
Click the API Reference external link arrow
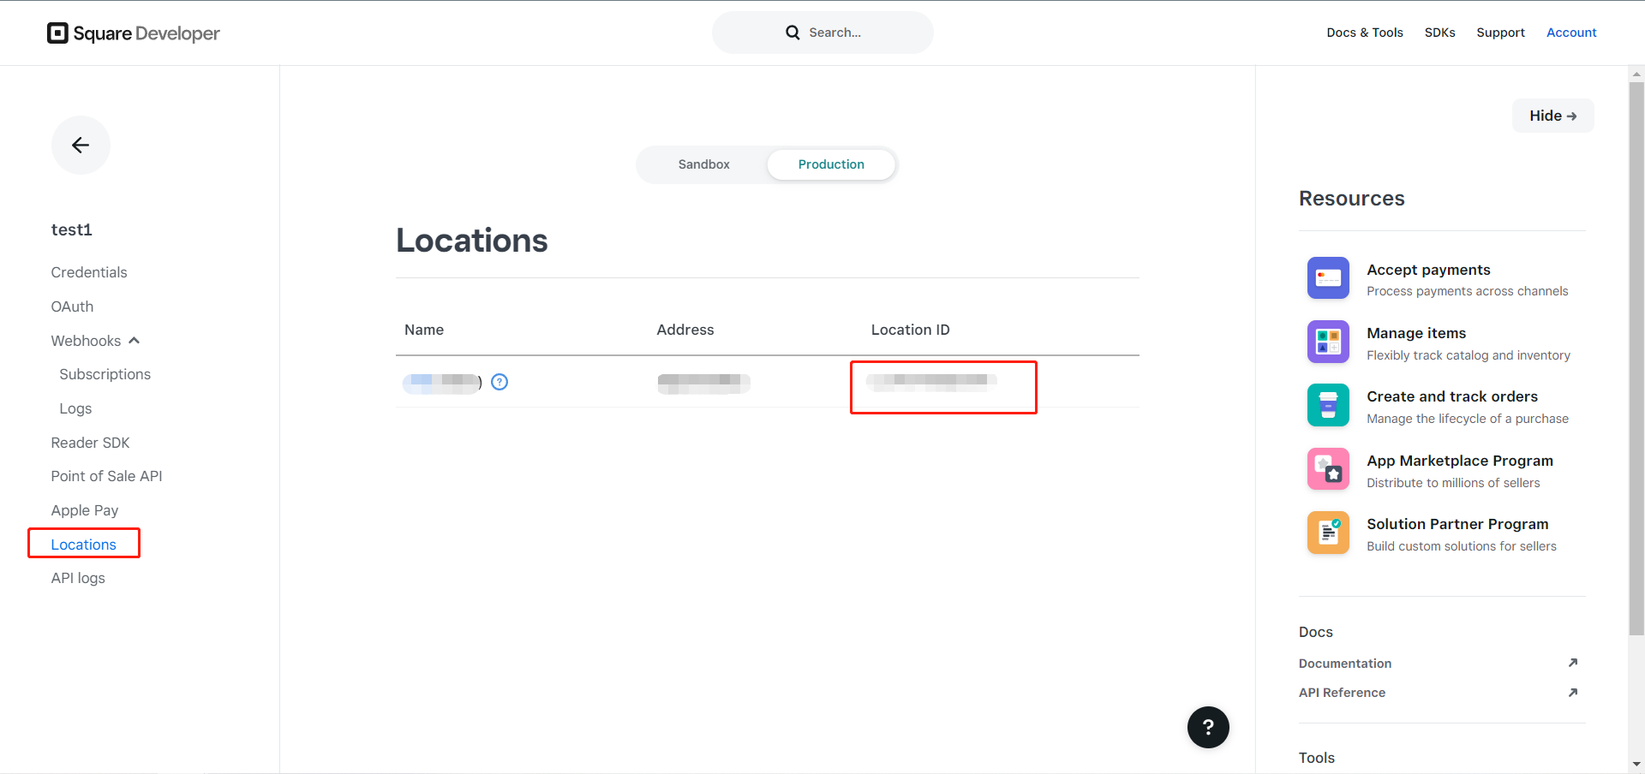click(x=1573, y=693)
